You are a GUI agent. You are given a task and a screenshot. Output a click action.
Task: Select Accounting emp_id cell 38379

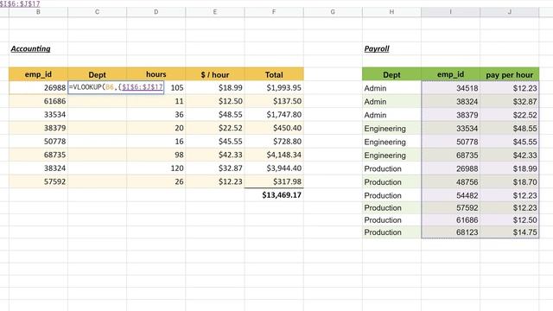click(x=38, y=128)
